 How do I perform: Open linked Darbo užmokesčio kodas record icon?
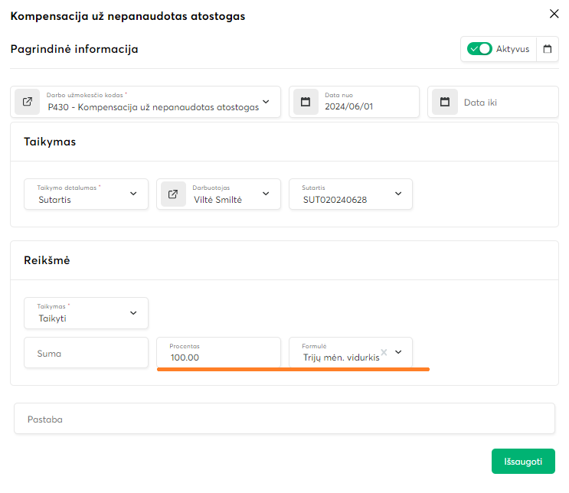28,102
